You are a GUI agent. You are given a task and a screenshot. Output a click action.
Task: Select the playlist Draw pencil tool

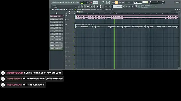[x=56, y=10]
